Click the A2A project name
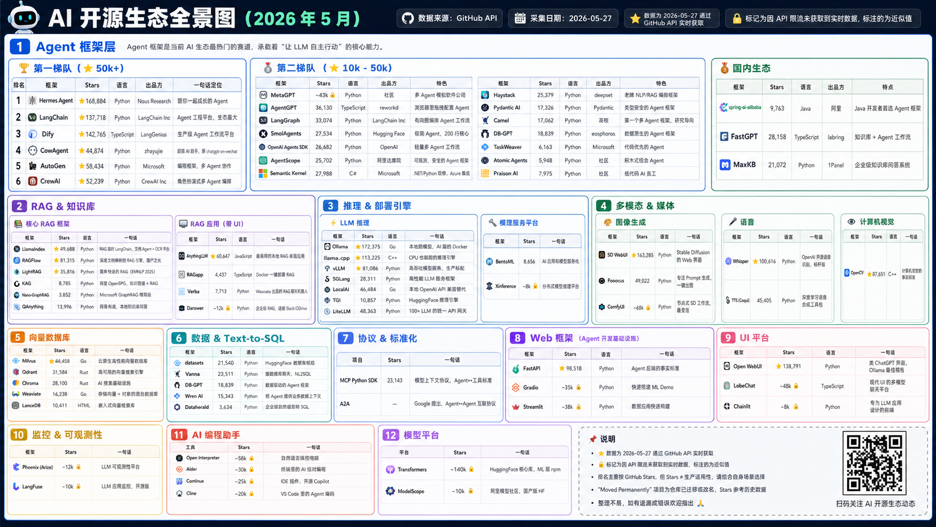Image resolution: width=936 pixels, height=527 pixels. coord(345,404)
